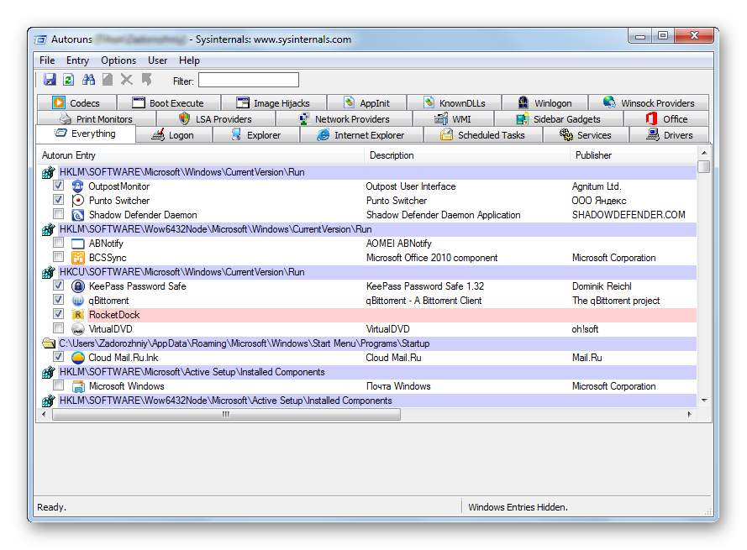The height and width of the screenshot is (550, 747).
Task: Enable the Shadow Defender Daemon checkbox
Action: point(58,214)
